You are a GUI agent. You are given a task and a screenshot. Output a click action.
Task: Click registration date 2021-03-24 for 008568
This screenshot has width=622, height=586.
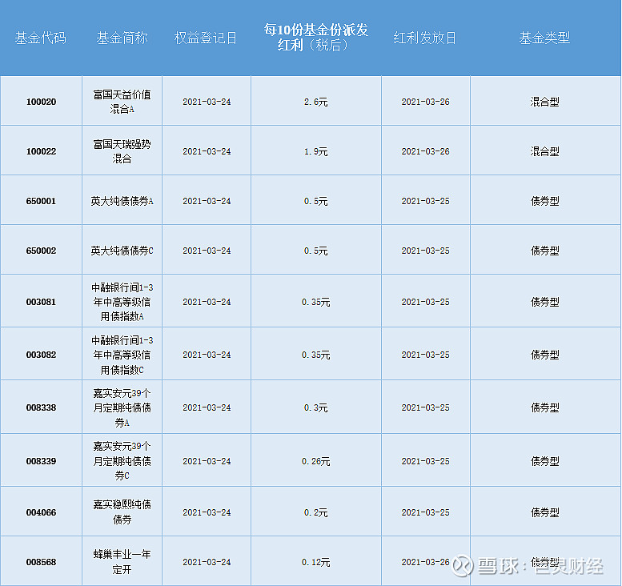click(x=207, y=562)
